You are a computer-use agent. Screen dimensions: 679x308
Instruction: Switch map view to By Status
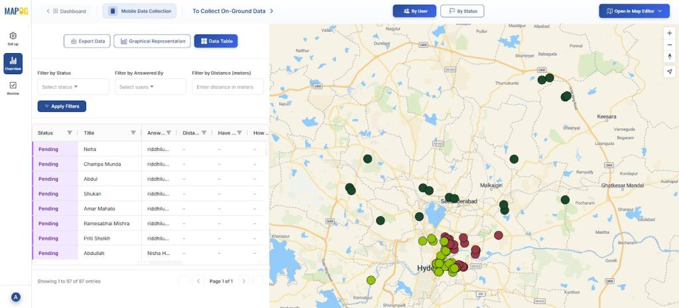pyautogui.click(x=462, y=11)
